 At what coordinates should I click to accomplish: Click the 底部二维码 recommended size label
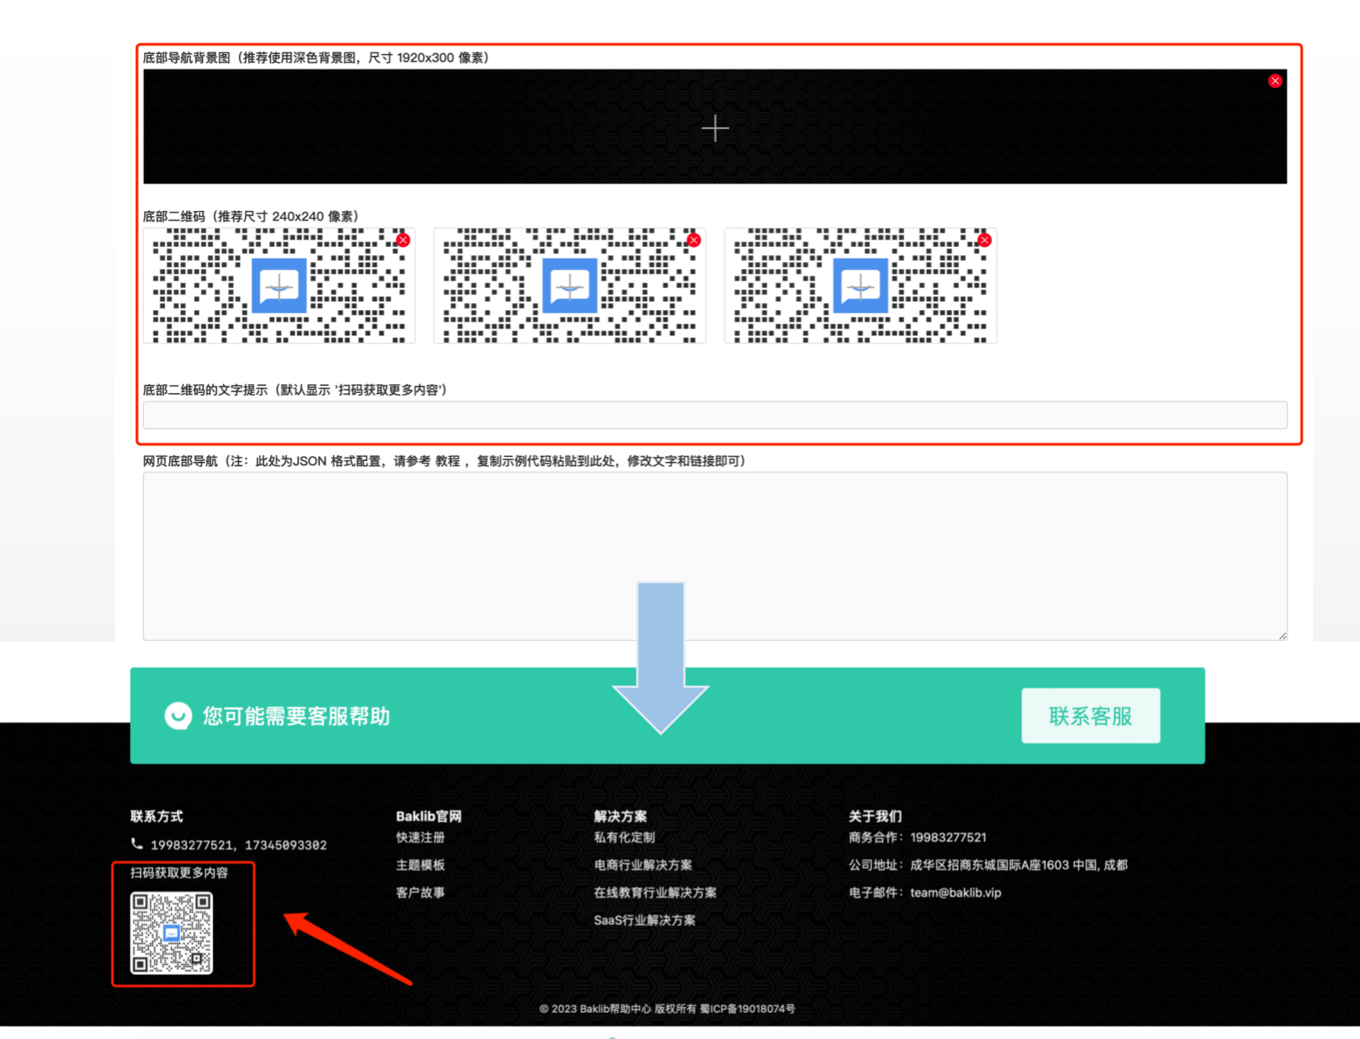[x=251, y=216]
